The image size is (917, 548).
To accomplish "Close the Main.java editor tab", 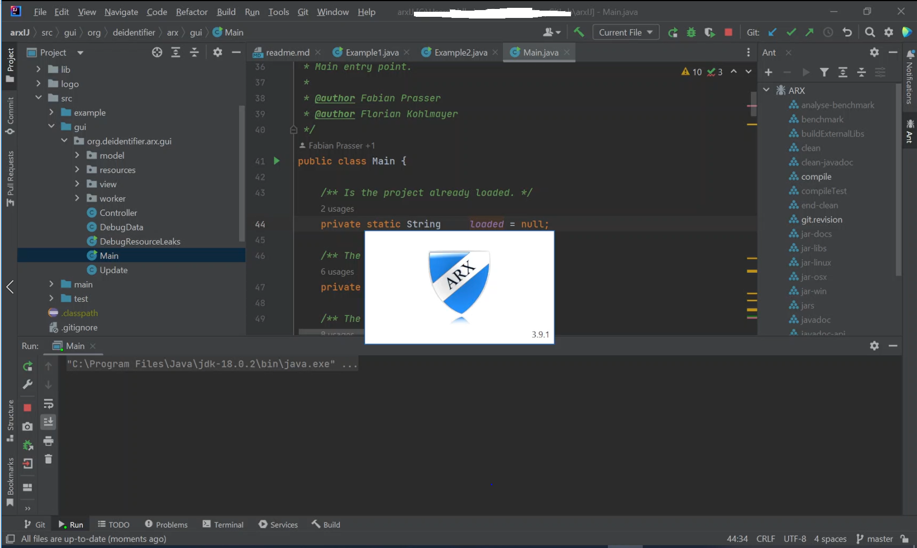I will [x=567, y=52].
